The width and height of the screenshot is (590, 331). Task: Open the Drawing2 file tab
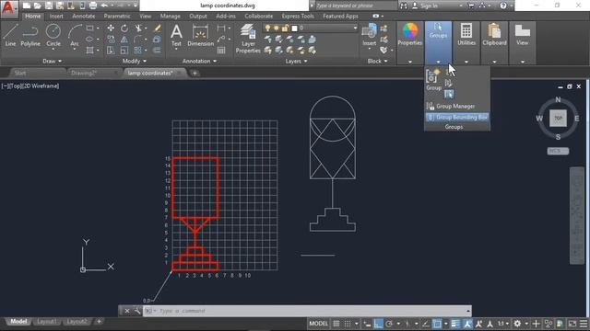[x=84, y=74]
